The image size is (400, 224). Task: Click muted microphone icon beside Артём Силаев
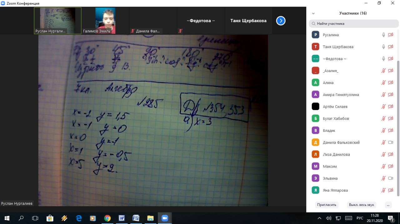click(x=383, y=107)
